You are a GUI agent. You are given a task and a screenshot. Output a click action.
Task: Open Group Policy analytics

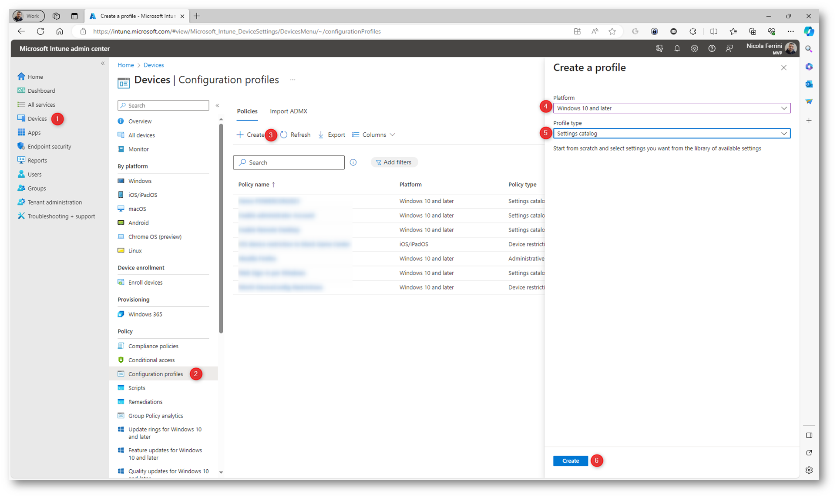click(x=151, y=415)
